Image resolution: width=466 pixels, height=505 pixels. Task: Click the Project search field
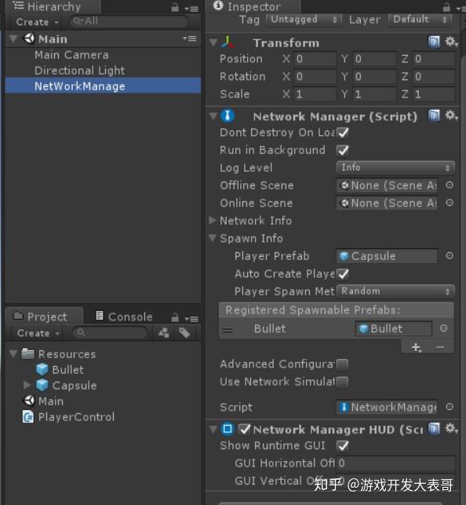coord(109,332)
